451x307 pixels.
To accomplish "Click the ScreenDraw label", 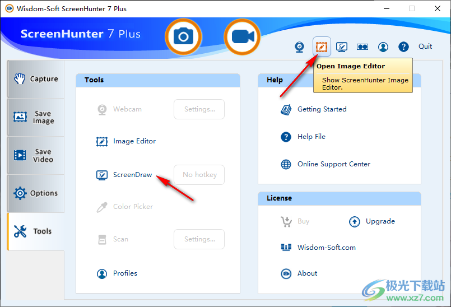I will click(132, 175).
